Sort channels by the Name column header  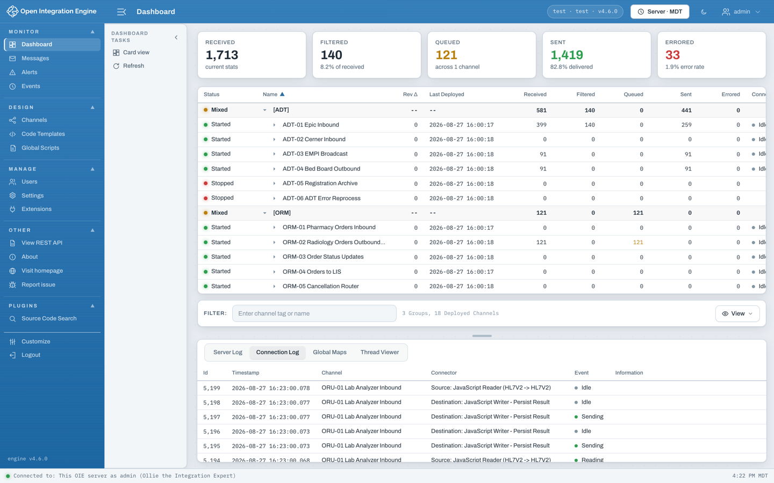[x=274, y=94]
